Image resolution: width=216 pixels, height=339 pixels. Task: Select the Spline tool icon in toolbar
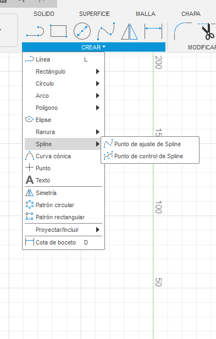[x=106, y=31]
